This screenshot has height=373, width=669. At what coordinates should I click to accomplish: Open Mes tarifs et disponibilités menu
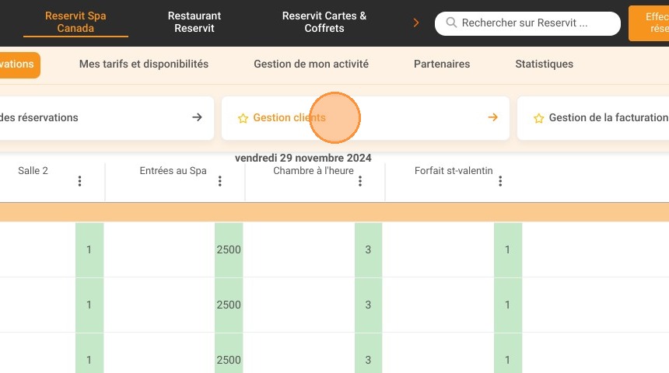(144, 64)
